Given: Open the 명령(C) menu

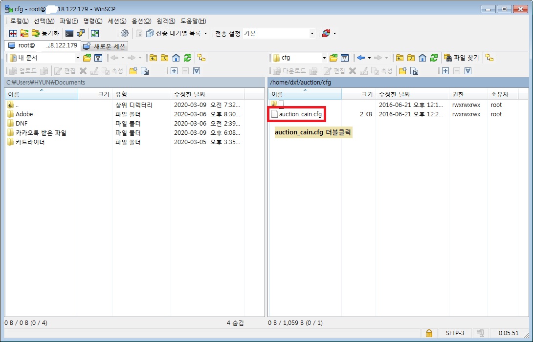Looking at the screenshot, I should [x=93, y=21].
